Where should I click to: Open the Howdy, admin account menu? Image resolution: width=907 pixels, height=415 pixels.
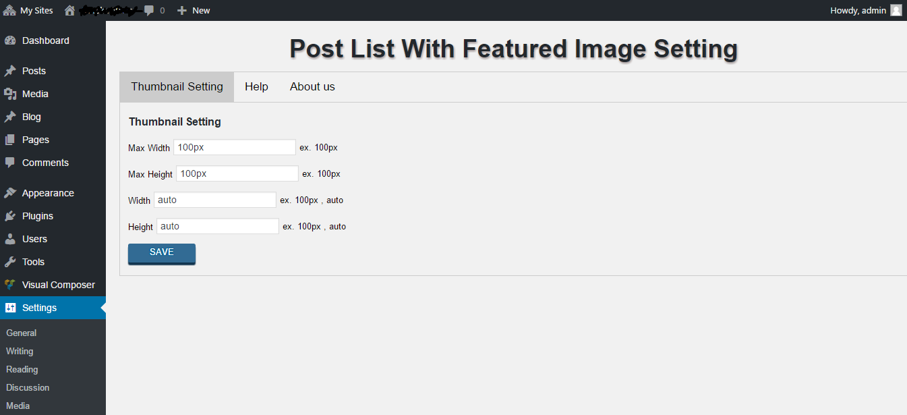click(866, 10)
